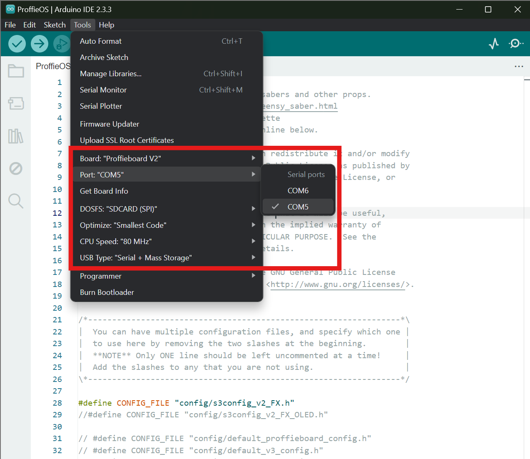Expand the Optimize "Smallest Code" submenu

coord(167,225)
